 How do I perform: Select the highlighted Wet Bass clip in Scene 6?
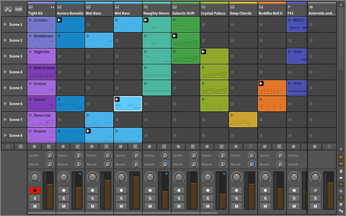point(128,104)
